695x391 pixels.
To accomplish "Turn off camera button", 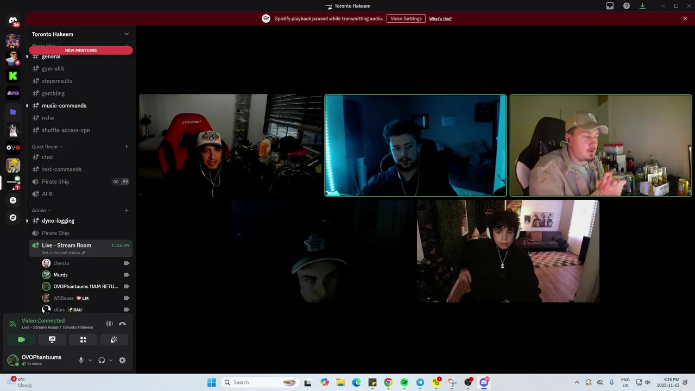I will click(x=21, y=339).
